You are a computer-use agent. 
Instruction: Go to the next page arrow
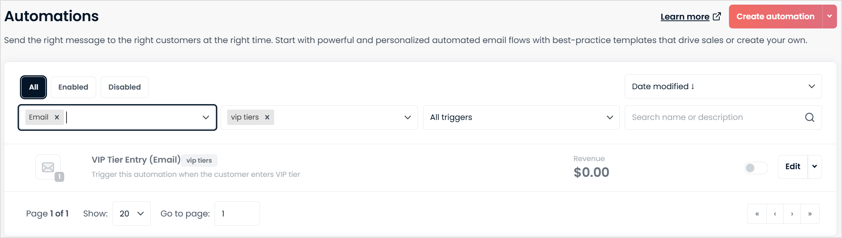click(792, 214)
